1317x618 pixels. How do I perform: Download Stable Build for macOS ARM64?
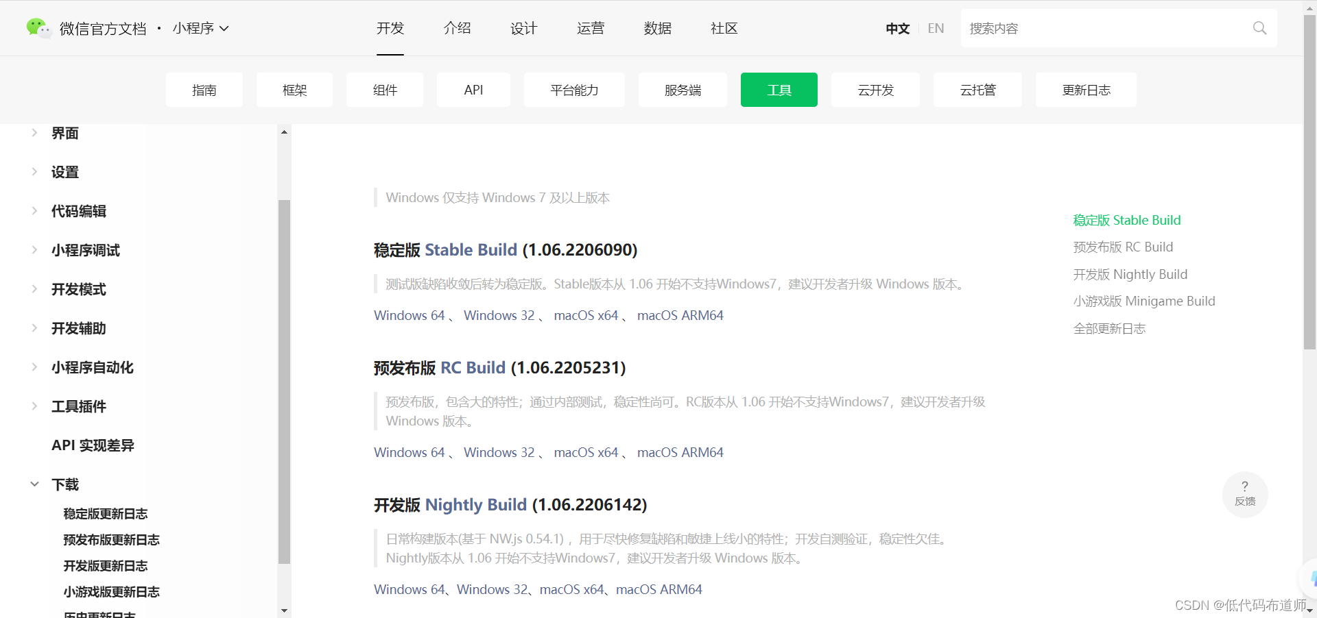680,315
